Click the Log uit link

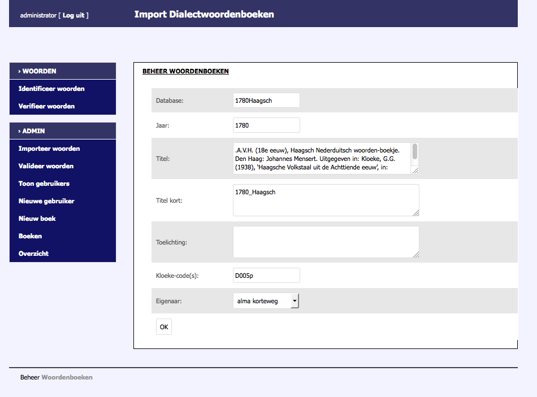(x=73, y=15)
